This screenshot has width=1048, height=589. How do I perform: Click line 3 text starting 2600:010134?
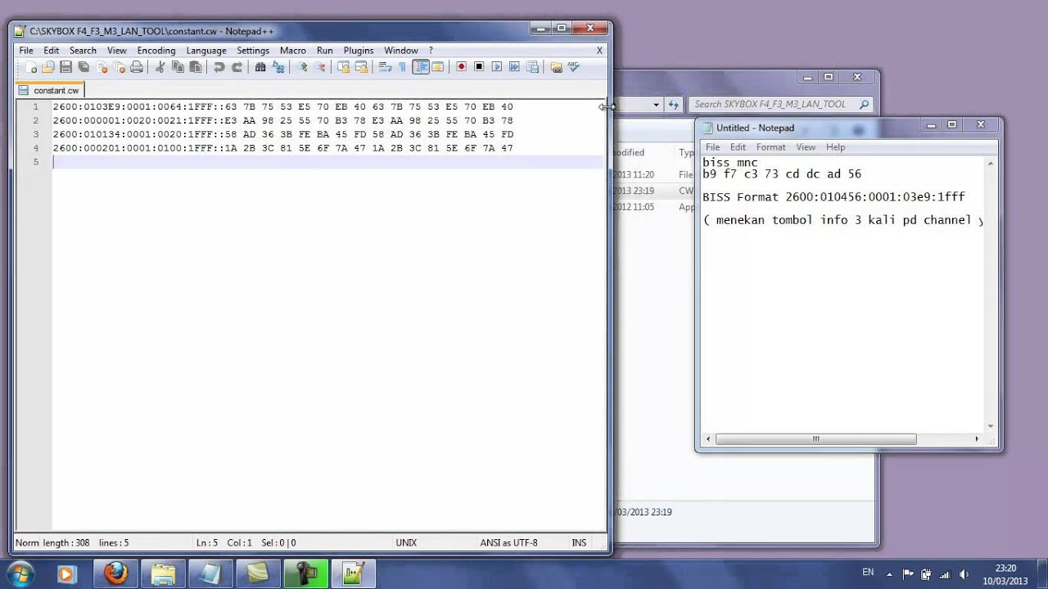pos(283,134)
